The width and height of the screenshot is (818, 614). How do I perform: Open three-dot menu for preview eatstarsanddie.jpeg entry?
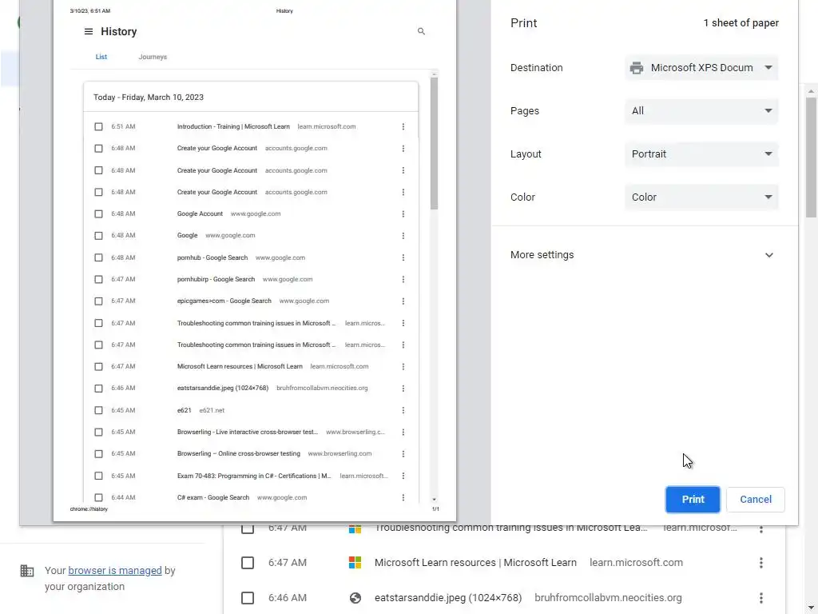click(403, 389)
